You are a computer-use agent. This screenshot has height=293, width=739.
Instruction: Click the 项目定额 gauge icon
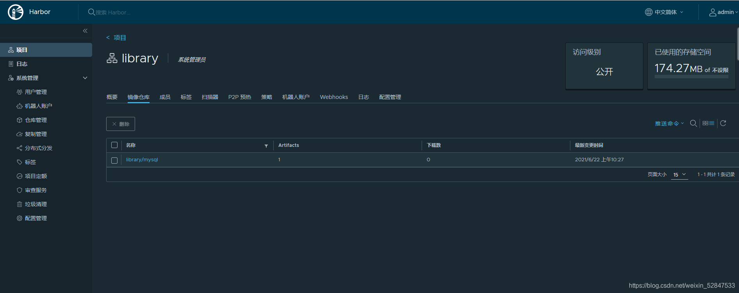20,176
